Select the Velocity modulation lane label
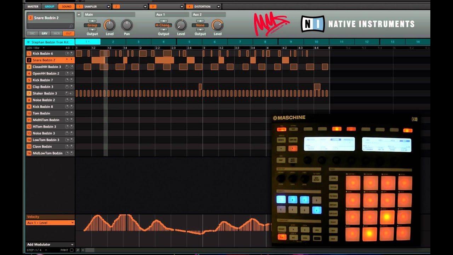This screenshot has height=255, width=453. (x=50, y=217)
